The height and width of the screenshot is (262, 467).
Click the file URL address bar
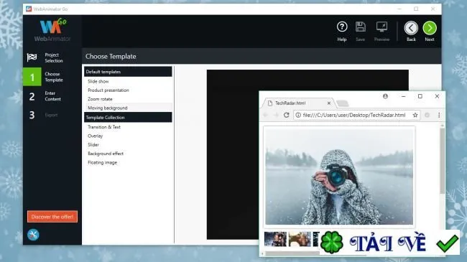click(357, 115)
